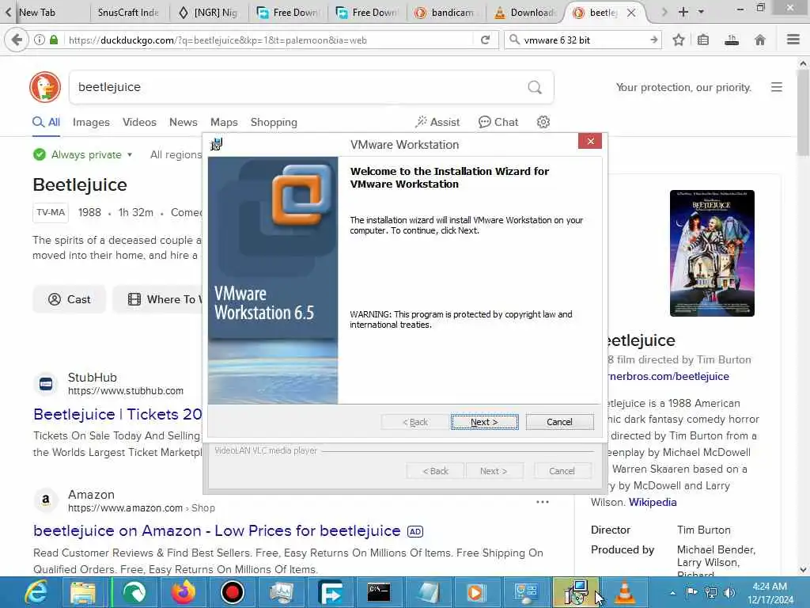Select the Shopping search tab
Screen dimensions: 810x608
pos(274,122)
